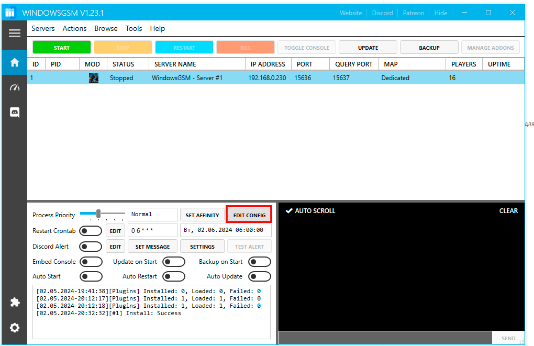Sort by QUERY PORT column header
The image size is (534, 346).
click(x=353, y=64)
